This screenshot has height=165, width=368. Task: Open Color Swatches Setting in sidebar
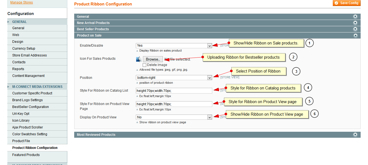(30, 134)
